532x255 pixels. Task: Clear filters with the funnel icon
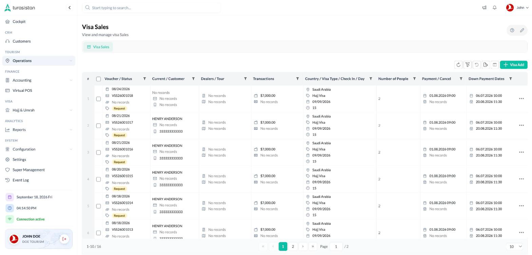468,65
